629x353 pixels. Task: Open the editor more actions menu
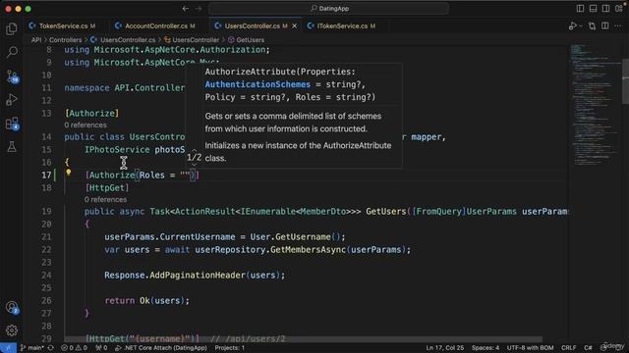[618, 26]
